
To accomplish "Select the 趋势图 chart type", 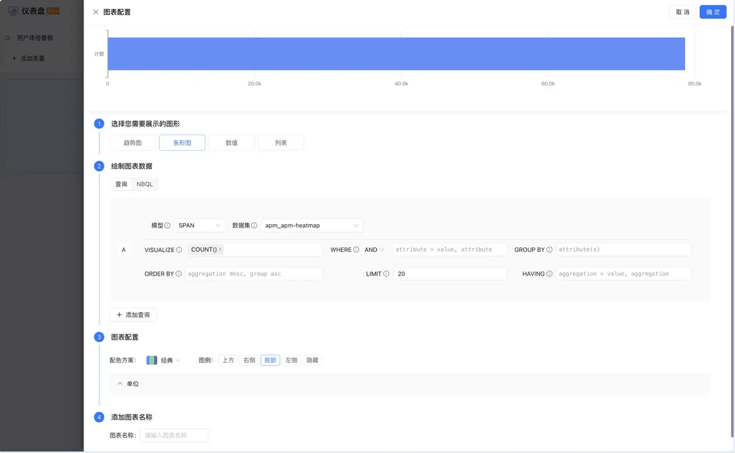I will point(133,143).
